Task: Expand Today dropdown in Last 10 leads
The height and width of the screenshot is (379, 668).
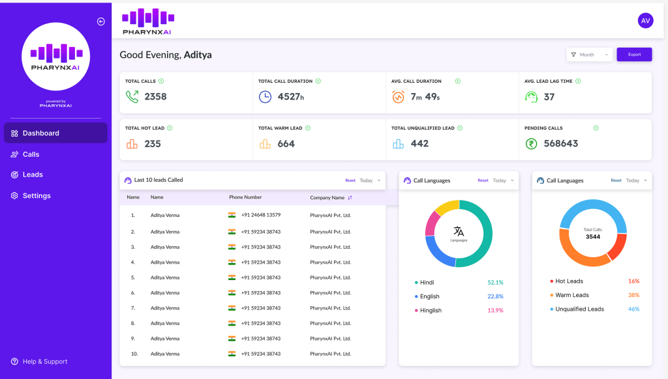Action: point(370,180)
